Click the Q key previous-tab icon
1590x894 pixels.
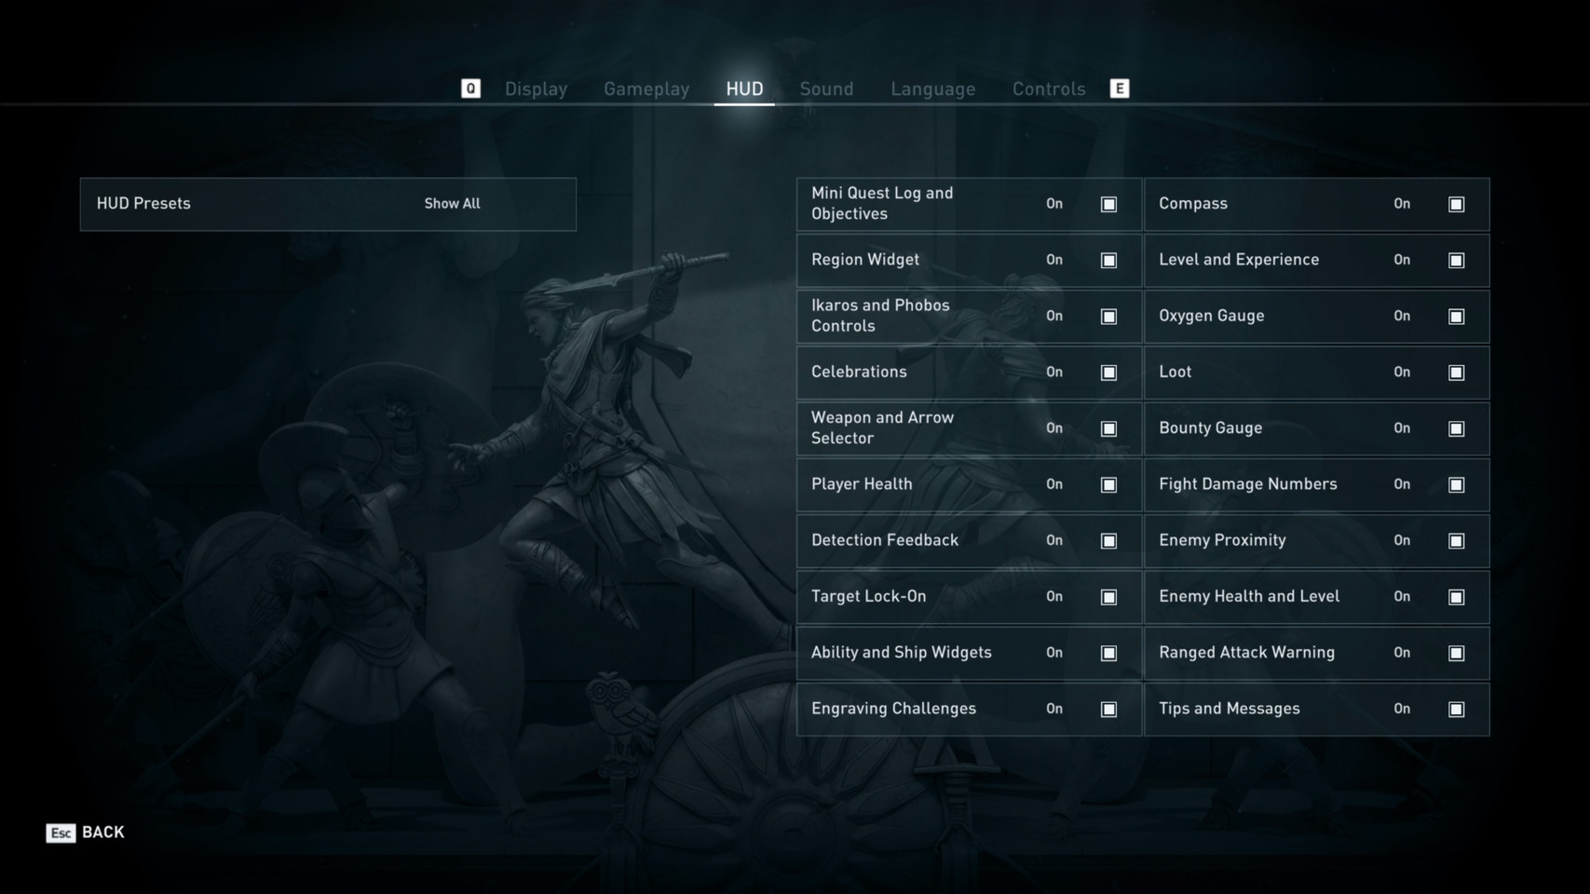(470, 88)
